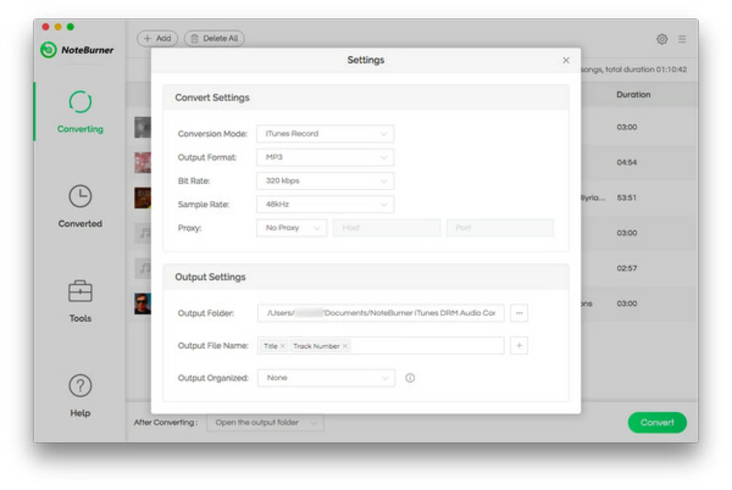Expand the Conversion Mode dropdown
Screen dimensions: 732x490
point(325,134)
